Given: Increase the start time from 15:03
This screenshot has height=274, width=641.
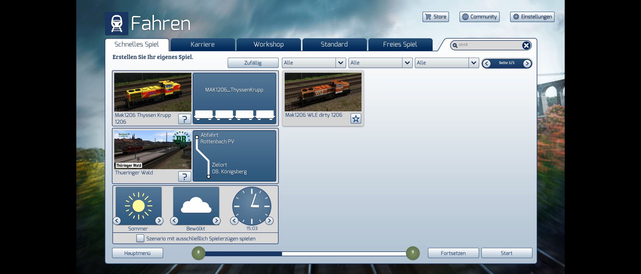Looking at the screenshot, I should point(269,221).
